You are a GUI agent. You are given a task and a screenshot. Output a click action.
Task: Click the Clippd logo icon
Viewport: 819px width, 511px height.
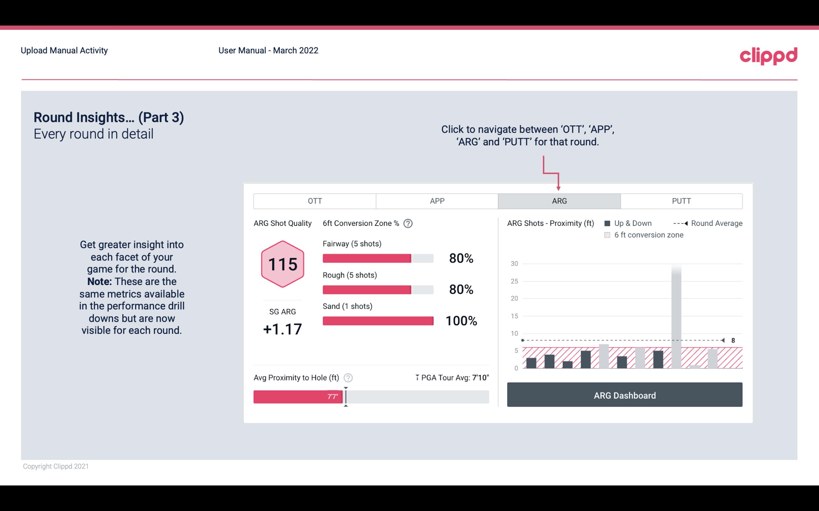coord(768,55)
